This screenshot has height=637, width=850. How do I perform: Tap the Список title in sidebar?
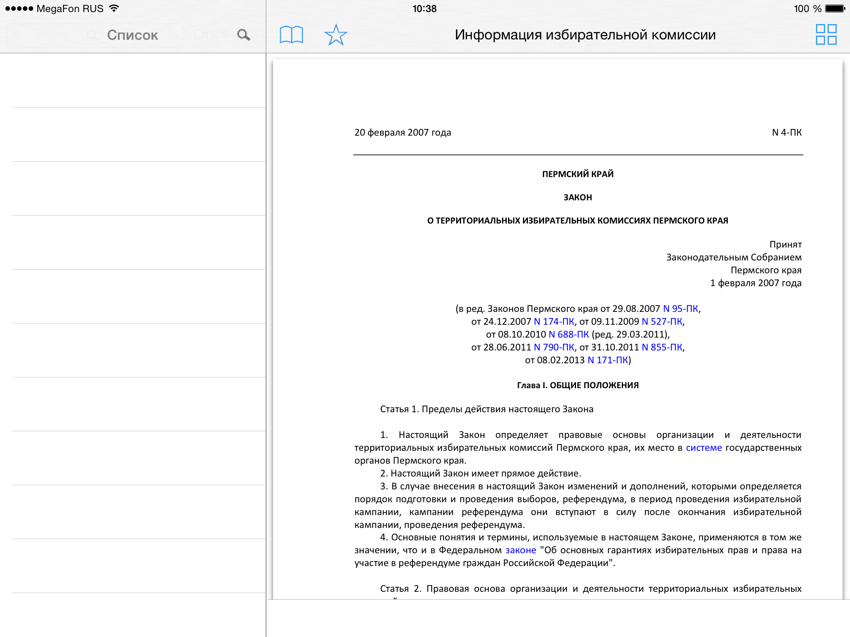[132, 35]
